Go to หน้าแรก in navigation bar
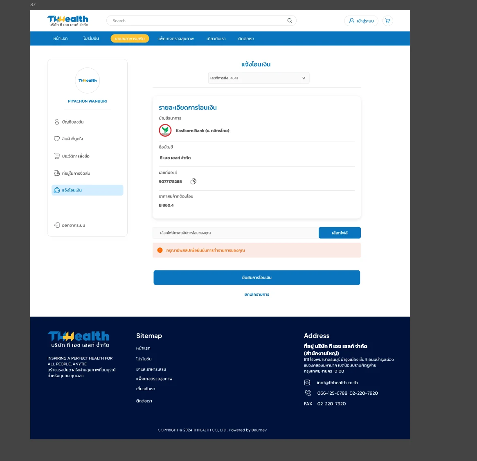The width and height of the screenshot is (477, 461). coord(60,38)
